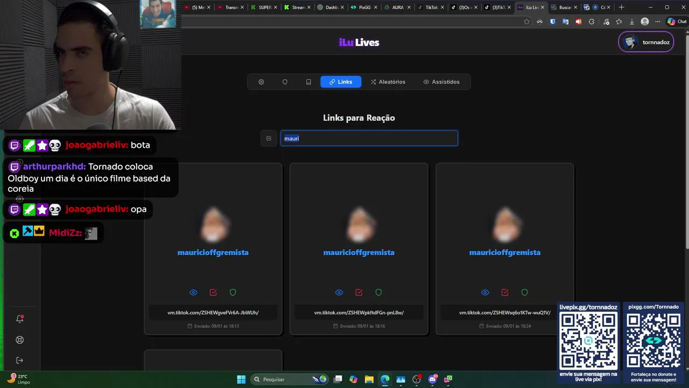689x388 pixels.
Task: Switch to the PixGG browser tab
Action: pos(363,8)
